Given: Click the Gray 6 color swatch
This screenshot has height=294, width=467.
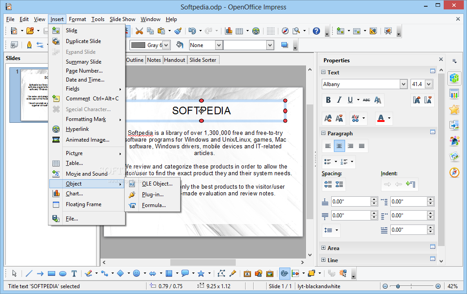Looking at the screenshot, I should coord(138,45).
